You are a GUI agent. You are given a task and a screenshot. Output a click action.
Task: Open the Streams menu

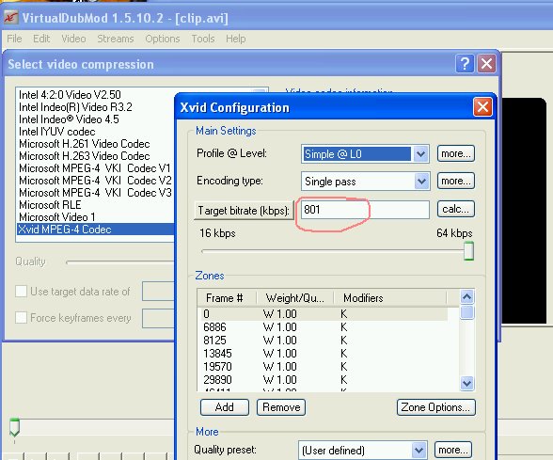coord(116,39)
